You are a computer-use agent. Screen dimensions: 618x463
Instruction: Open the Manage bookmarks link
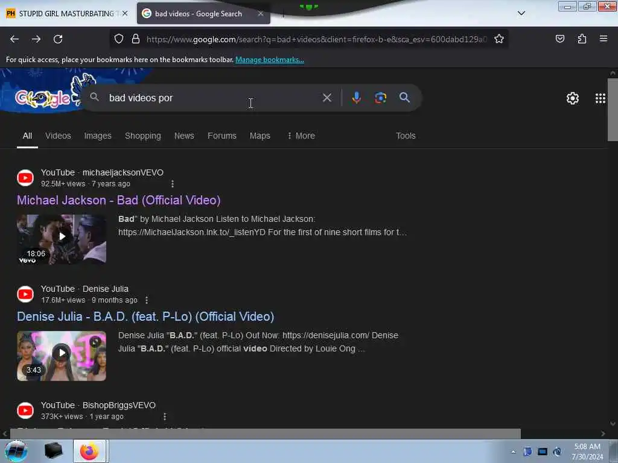point(270,60)
